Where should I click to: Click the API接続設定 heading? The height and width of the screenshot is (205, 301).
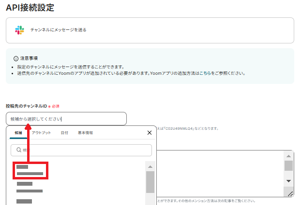30,8
